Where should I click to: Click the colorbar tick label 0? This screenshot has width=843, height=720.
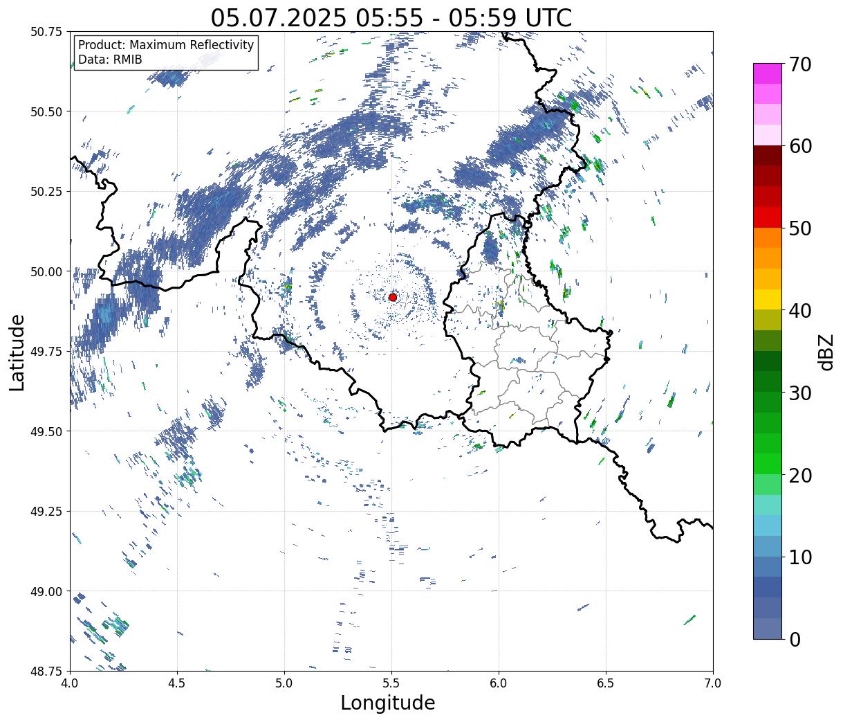tap(795, 639)
